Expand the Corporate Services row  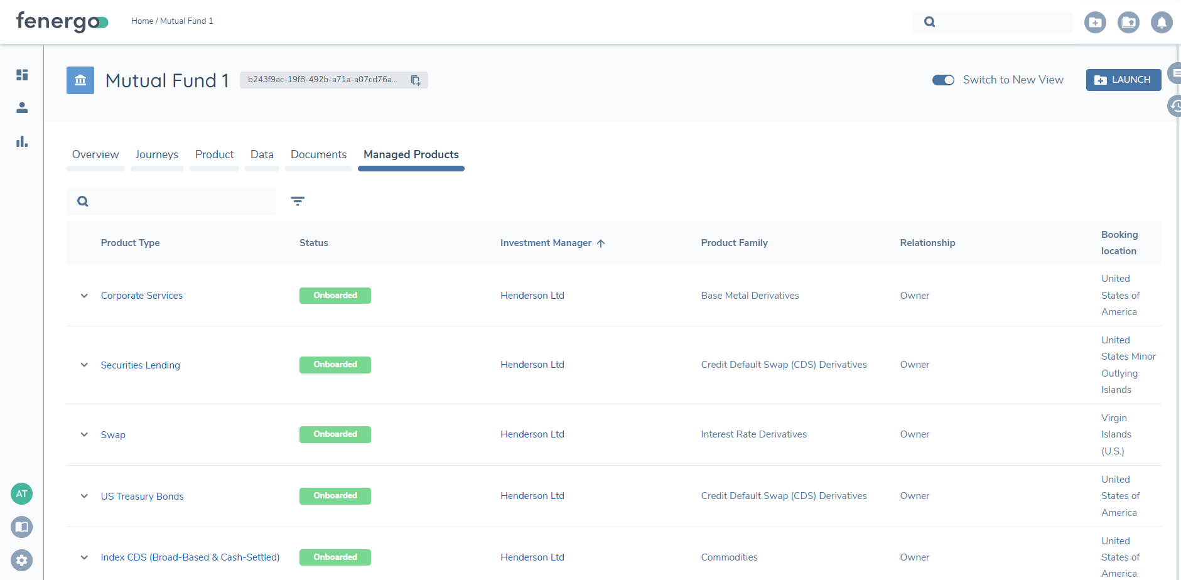(x=84, y=296)
